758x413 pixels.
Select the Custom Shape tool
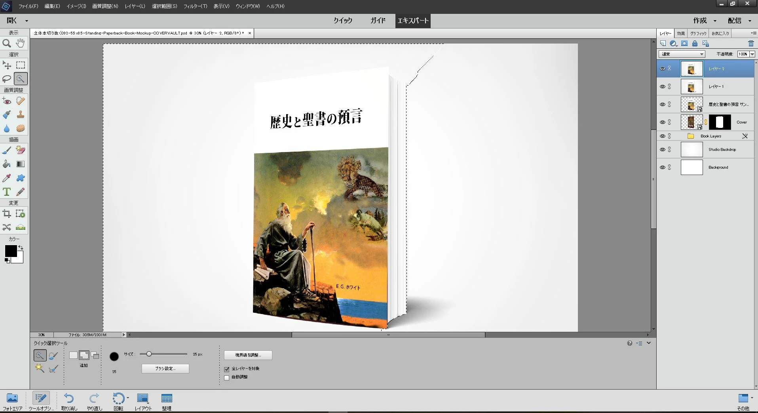point(20,178)
